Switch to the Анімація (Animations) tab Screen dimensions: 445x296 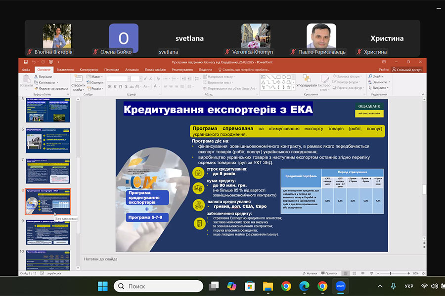(132, 70)
